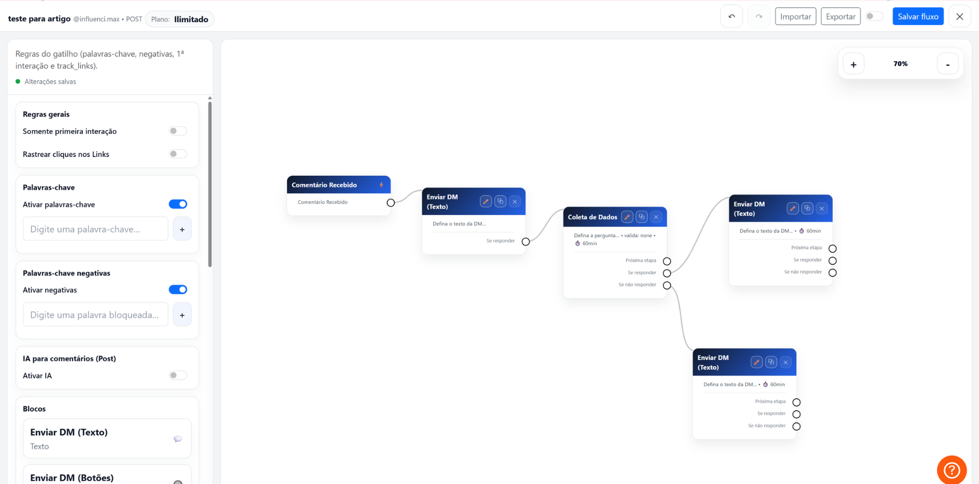
Task: Enable Ativar IA switch
Action: click(x=178, y=375)
